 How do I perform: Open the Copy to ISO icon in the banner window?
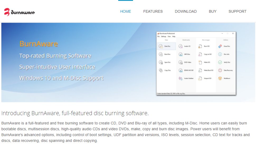[x=200, y=54]
